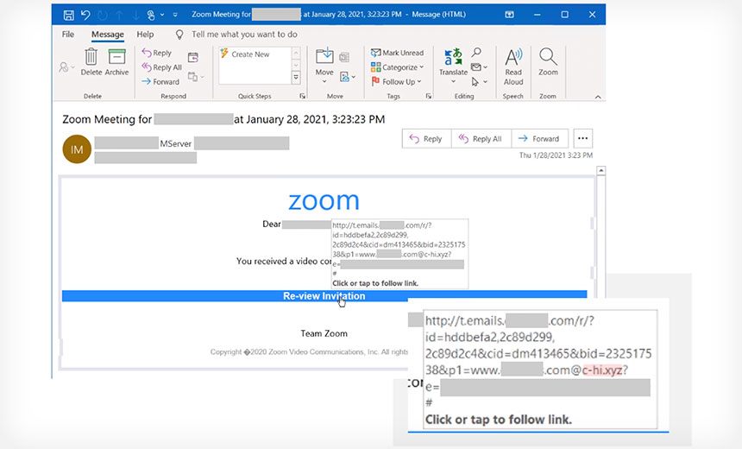742x449 pixels.
Task: Click the zoom logo in the email body
Action: (324, 201)
